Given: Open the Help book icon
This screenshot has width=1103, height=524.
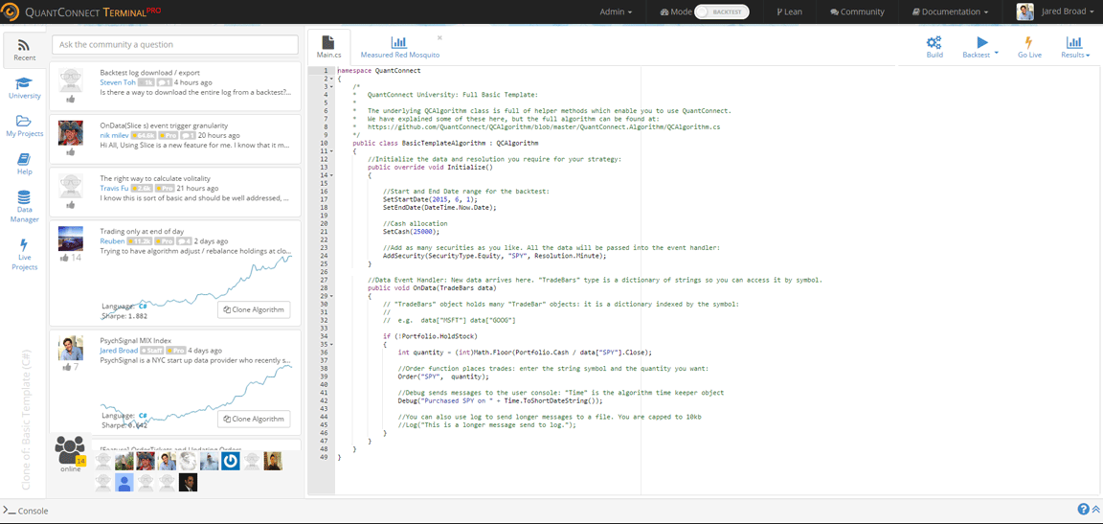Looking at the screenshot, I should [24, 165].
